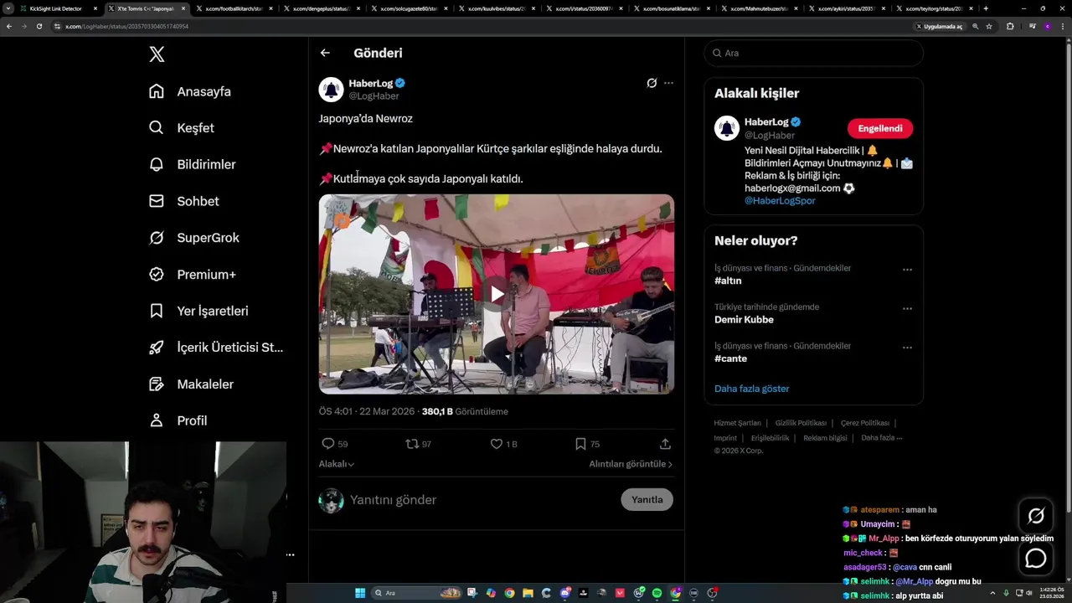Viewport: 1072px width, 603px height.
Task: Open Çerez Politikası footer link
Action: (x=864, y=423)
